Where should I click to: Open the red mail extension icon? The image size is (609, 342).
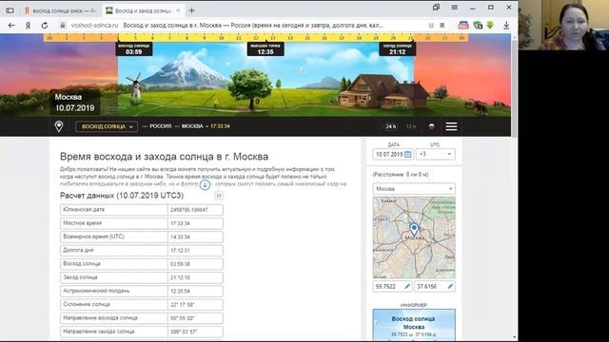tap(463, 26)
